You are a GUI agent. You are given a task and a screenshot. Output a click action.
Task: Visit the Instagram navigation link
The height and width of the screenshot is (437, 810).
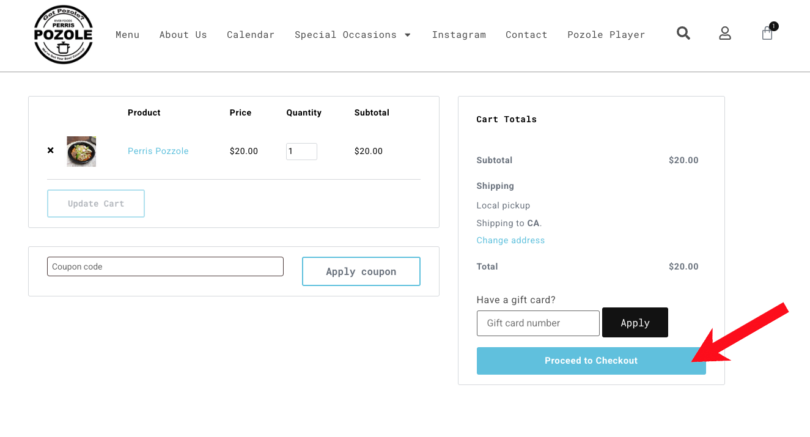pyautogui.click(x=458, y=35)
